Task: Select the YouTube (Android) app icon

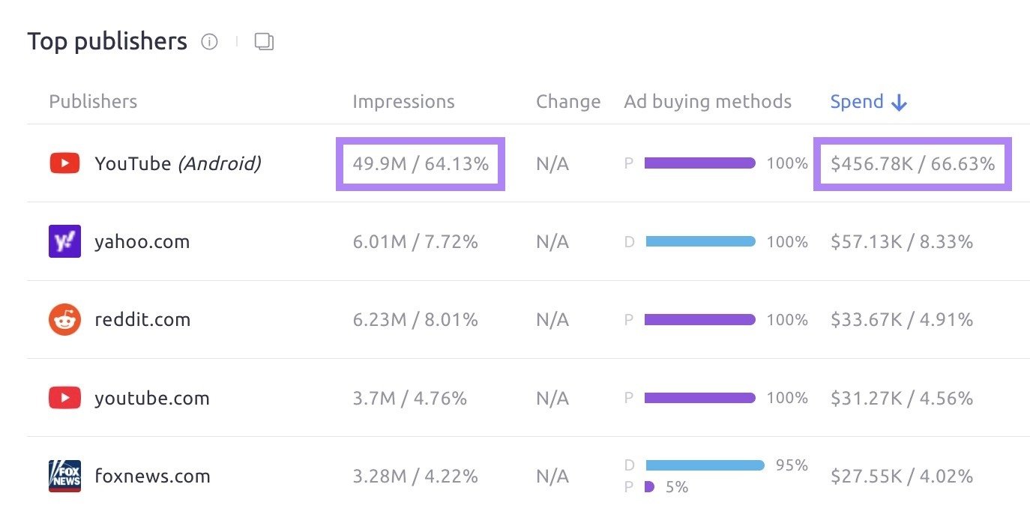Action: [x=64, y=163]
